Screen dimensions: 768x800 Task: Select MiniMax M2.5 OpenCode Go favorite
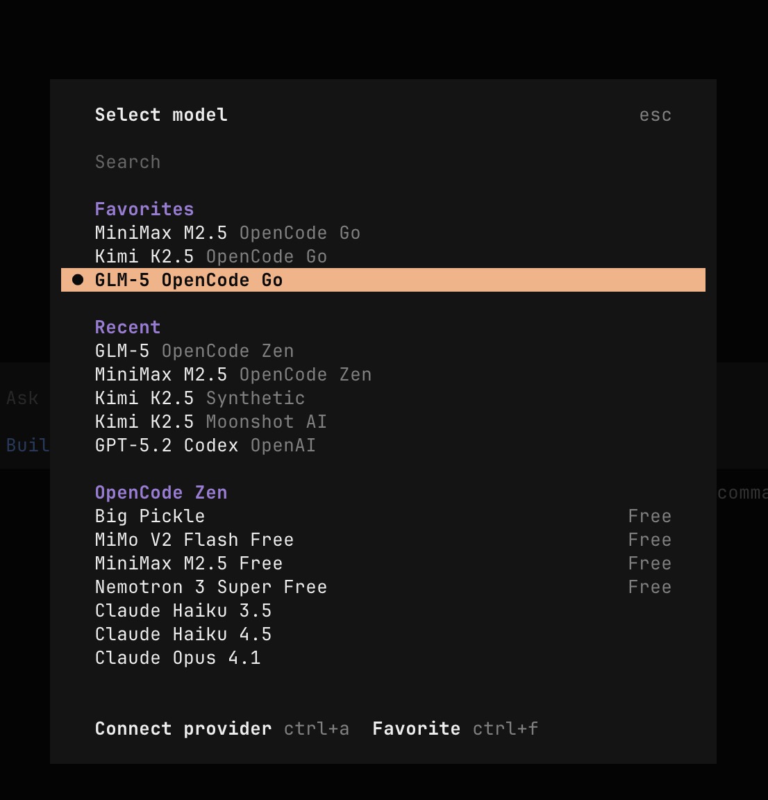coord(227,233)
